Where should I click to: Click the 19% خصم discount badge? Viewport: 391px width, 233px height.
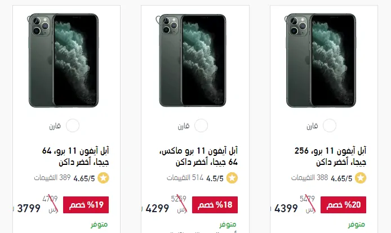click(x=86, y=205)
